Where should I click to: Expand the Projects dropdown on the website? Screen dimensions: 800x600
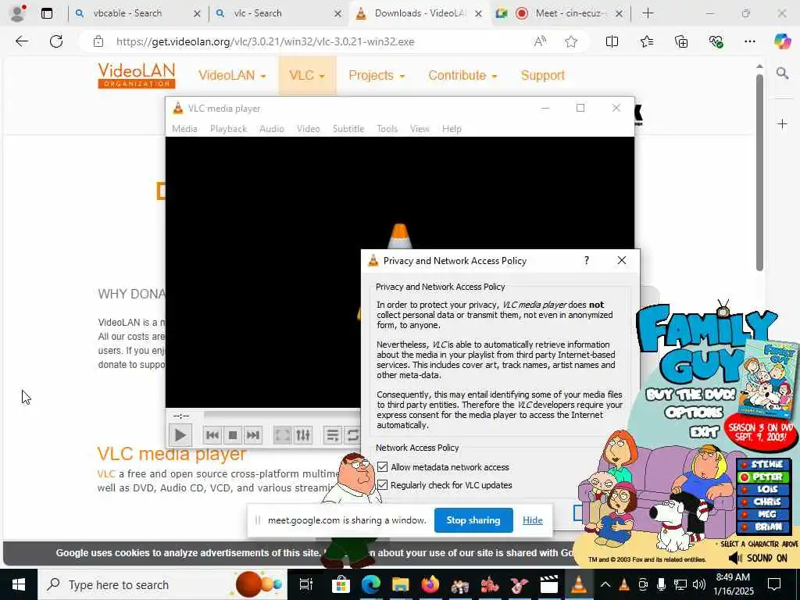point(377,76)
